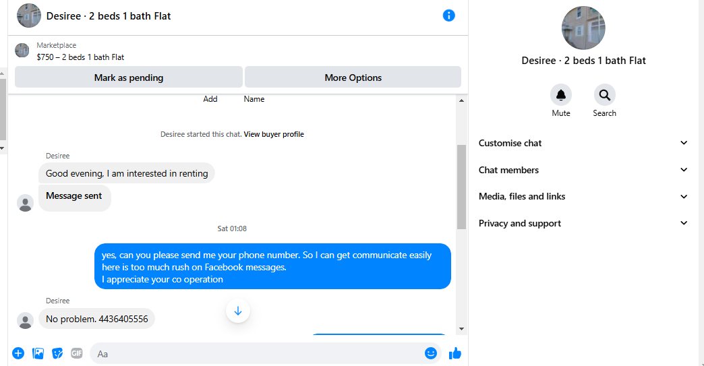Open more actions with the blue plus icon
The height and width of the screenshot is (366, 704).
coord(18,353)
